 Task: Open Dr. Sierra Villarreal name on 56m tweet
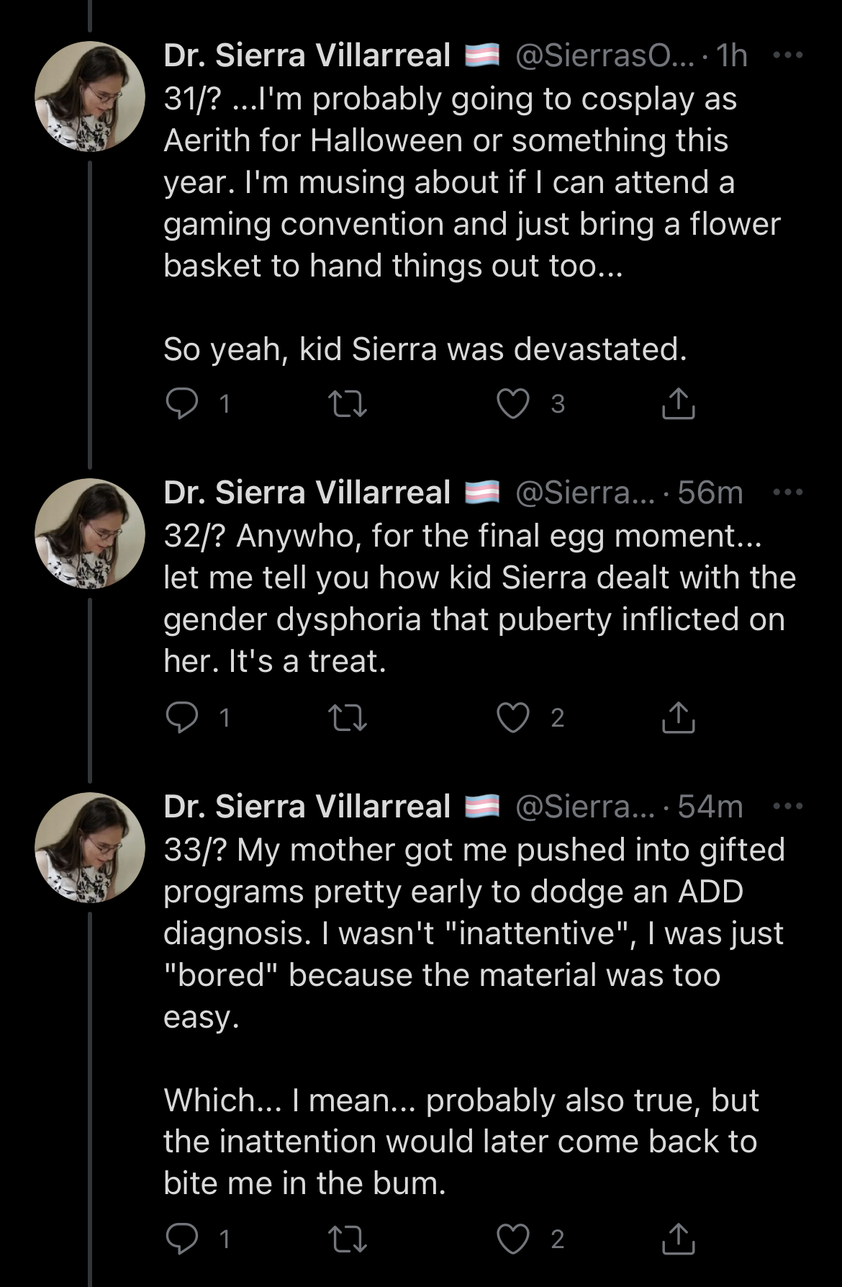[x=307, y=493]
